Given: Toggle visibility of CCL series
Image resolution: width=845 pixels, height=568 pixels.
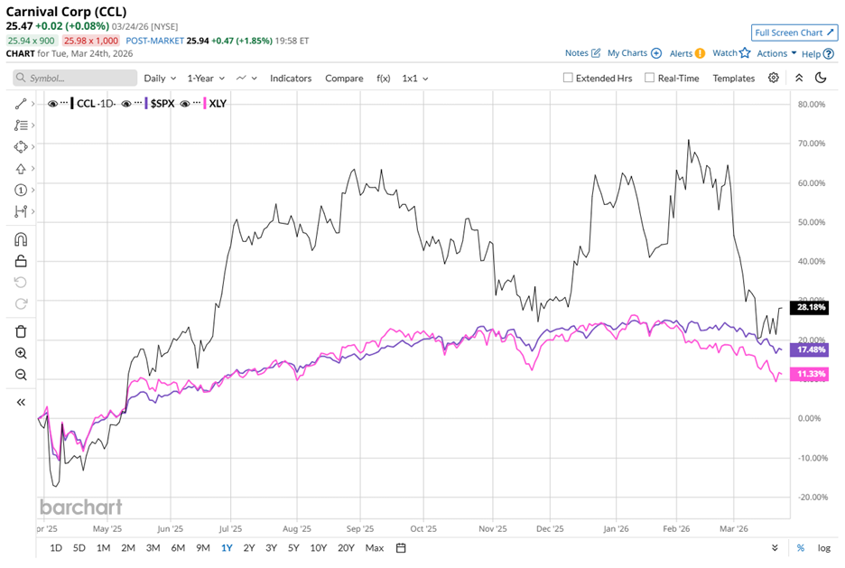Looking at the screenshot, I should pyautogui.click(x=52, y=104).
